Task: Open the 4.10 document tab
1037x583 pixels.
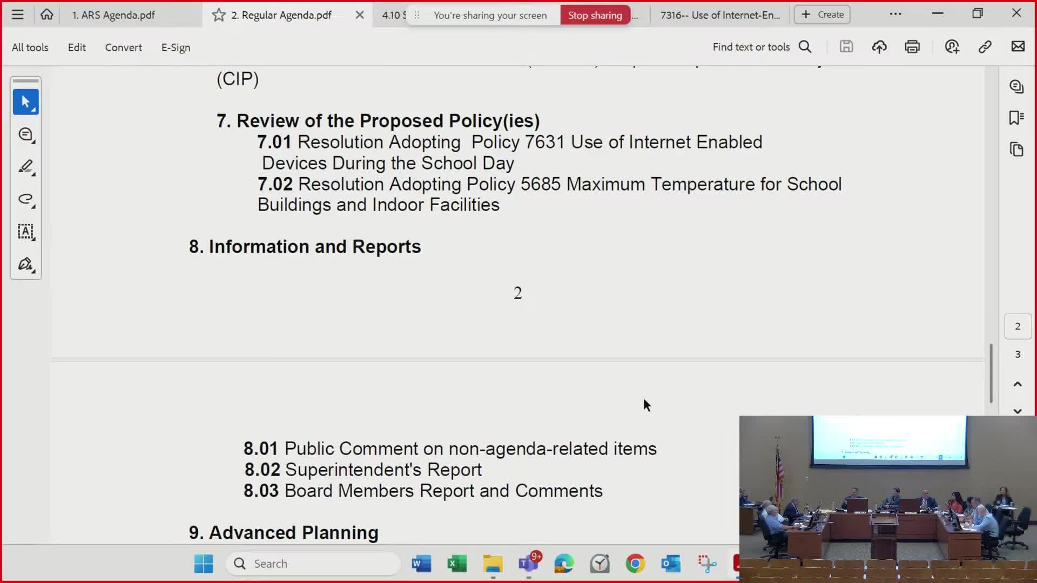Action: coord(393,15)
